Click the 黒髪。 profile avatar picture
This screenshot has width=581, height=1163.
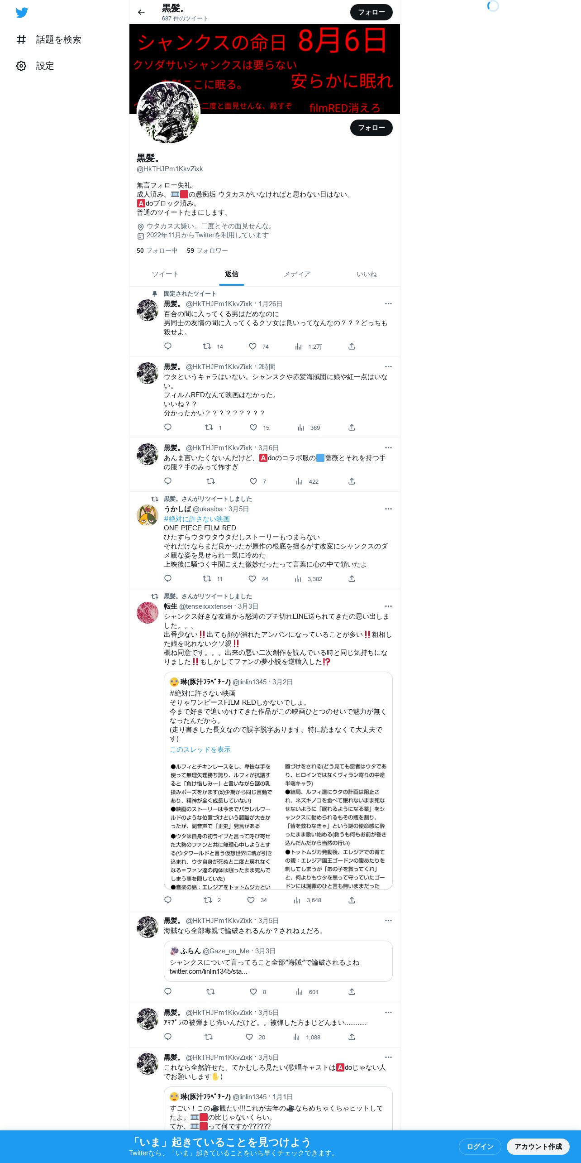point(169,113)
